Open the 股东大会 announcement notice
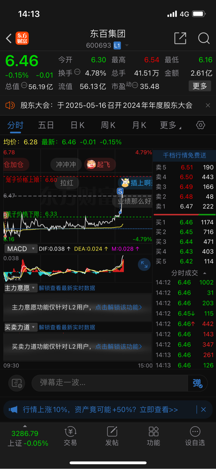This screenshot has width=216, height=469. (x=106, y=105)
